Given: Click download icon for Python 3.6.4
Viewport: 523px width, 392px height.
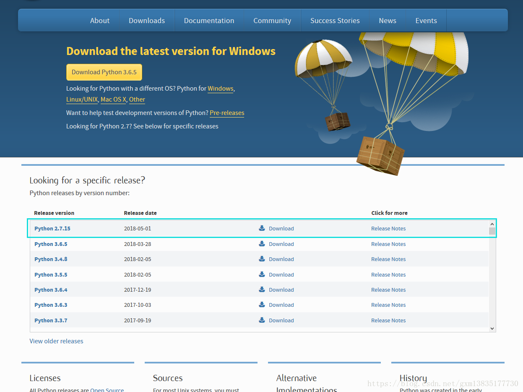Looking at the screenshot, I should pos(262,290).
